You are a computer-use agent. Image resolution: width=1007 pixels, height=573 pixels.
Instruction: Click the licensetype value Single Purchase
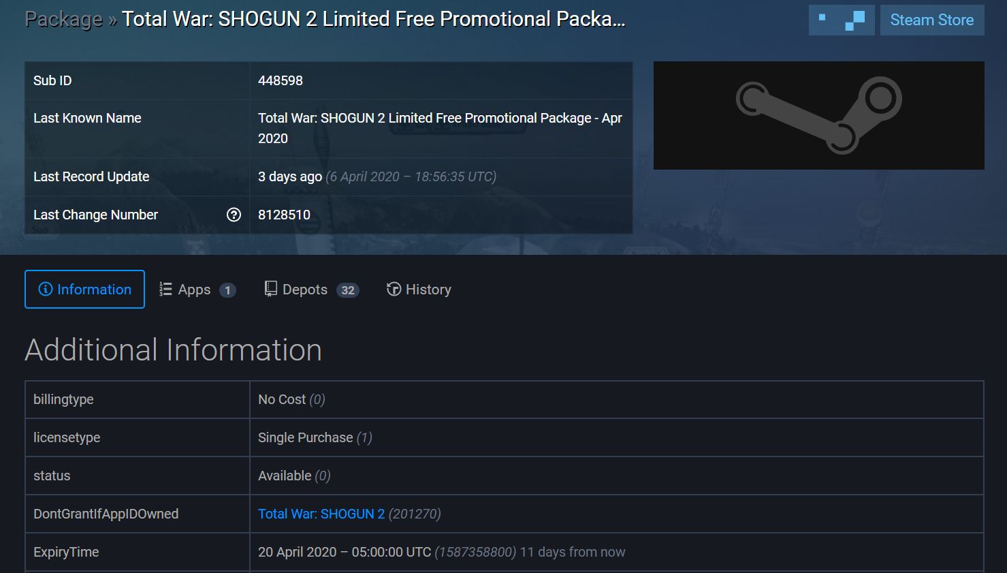click(305, 437)
